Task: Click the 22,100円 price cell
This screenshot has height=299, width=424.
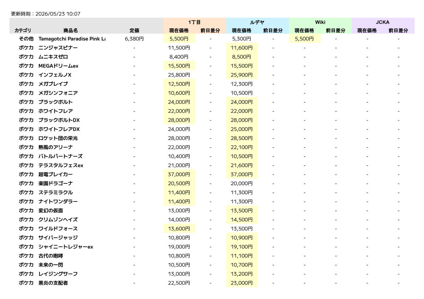Action: tap(242, 147)
